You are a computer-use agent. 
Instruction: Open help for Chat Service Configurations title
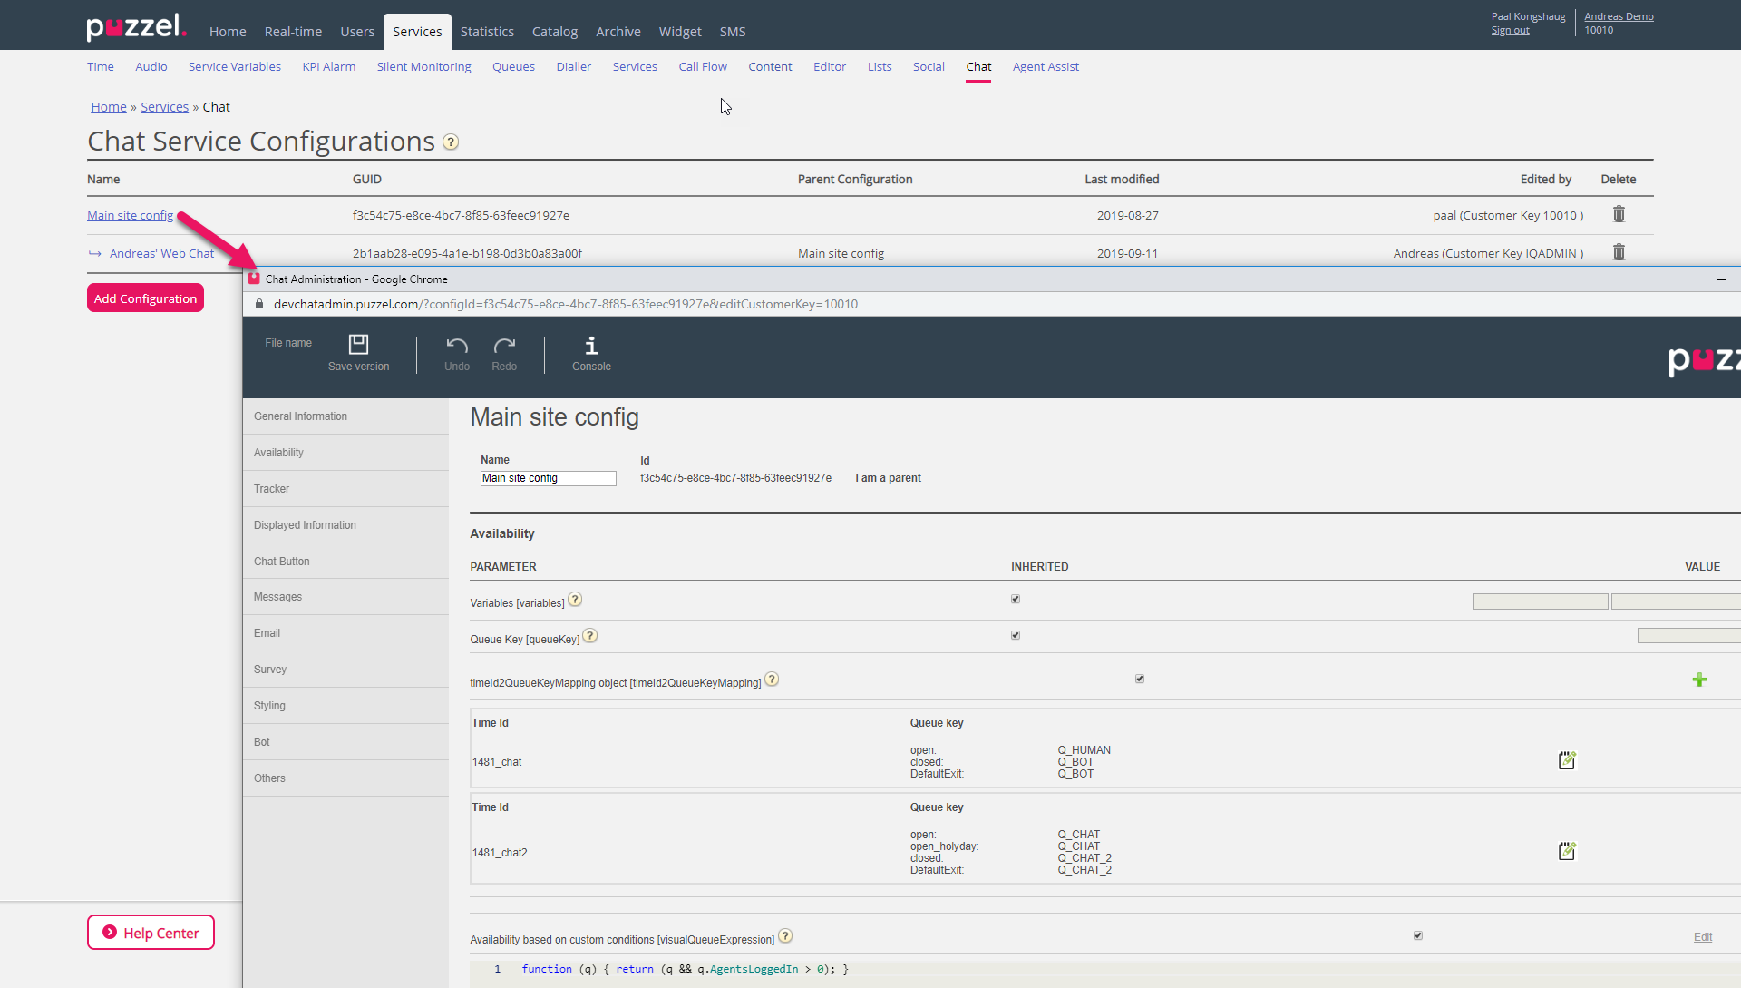451,142
